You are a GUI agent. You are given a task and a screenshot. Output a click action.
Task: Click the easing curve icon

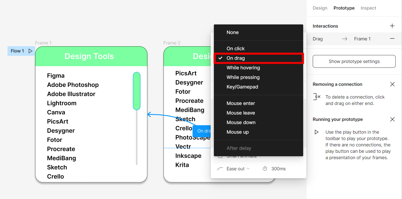[x=220, y=169]
